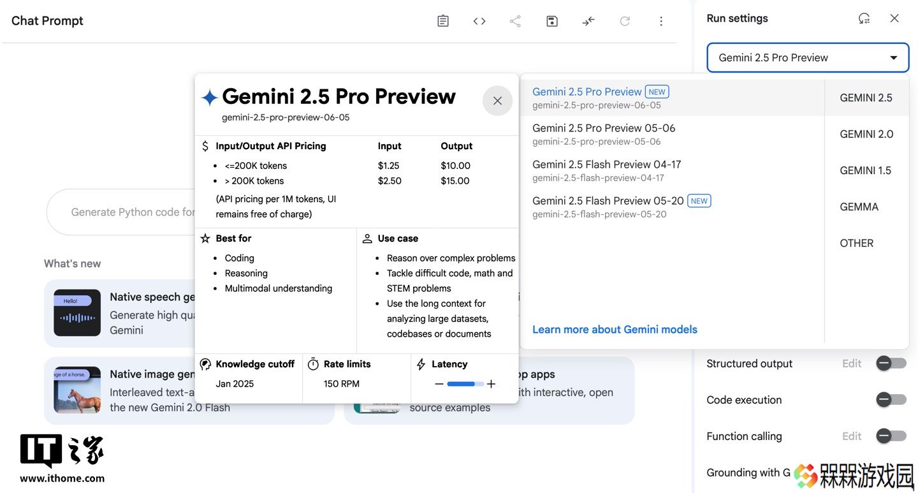
Task: Open system instructions clipboard icon
Action: [x=443, y=21]
